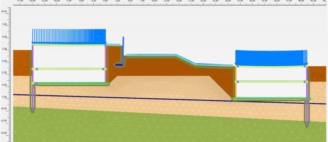Click the vertical ruler label "7,50"
The height and width of the screenshot is (142, 328).
pyautogui.click(x=4, y=24)
